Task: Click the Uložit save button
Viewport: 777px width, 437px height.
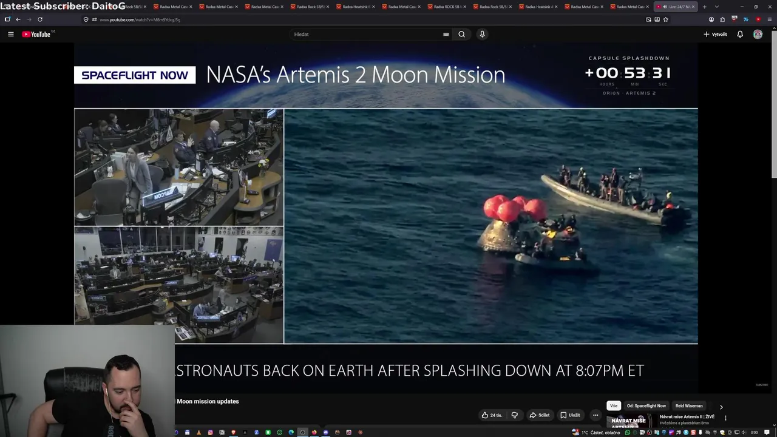Action: (570, 415)
